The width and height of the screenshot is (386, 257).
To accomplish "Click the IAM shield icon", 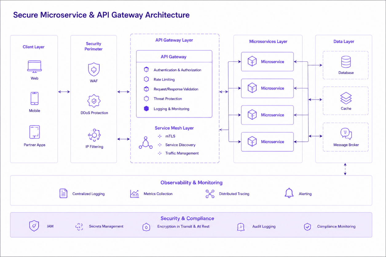I will pos(34,226).
